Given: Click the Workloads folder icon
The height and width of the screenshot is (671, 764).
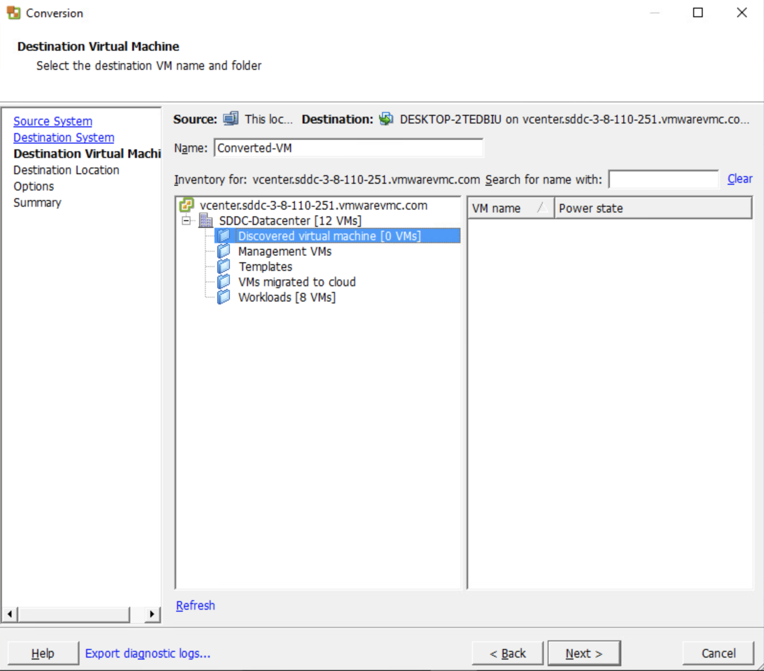Looking at the screenshot, I should click(x=224, y=297).
